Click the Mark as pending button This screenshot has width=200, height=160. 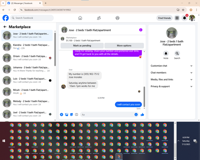click(x=82, y=46)
